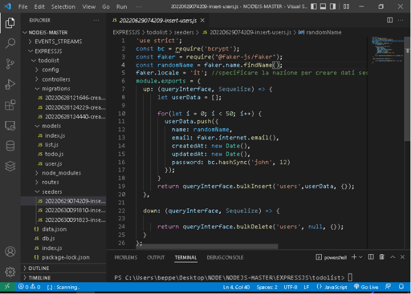
Task: Open the Accounts menu icon
Action: click(x=10, y=252)
